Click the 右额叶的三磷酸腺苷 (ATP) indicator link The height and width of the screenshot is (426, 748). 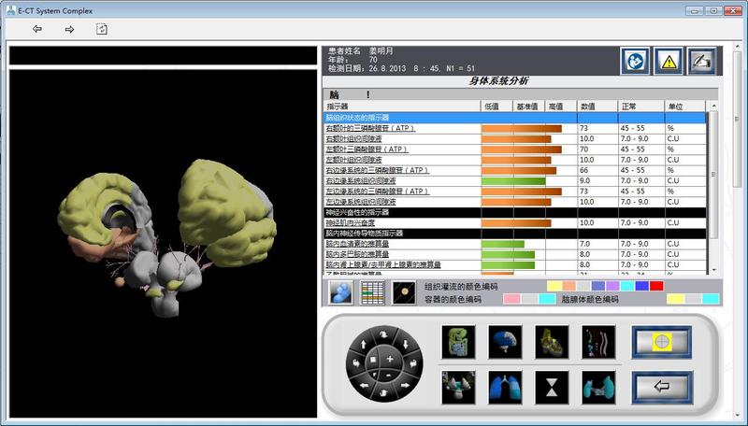point(370,128)
